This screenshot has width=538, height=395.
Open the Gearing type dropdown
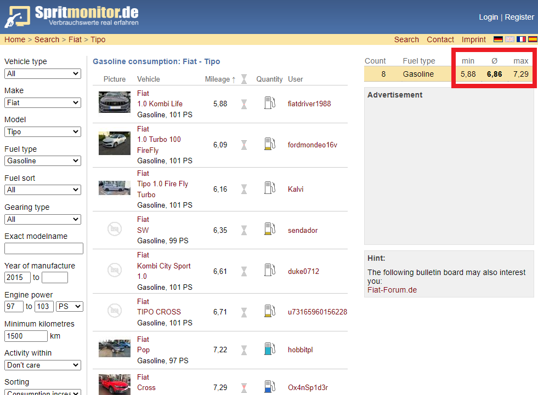click(x=43, y=220)
